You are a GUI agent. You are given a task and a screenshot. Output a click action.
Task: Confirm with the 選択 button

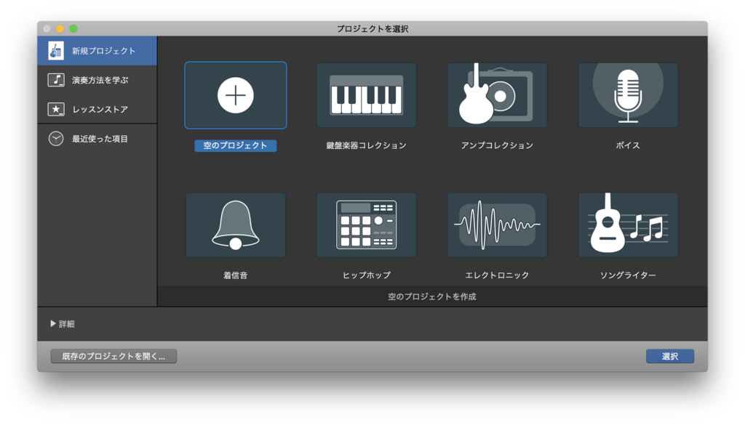(670, 356)
